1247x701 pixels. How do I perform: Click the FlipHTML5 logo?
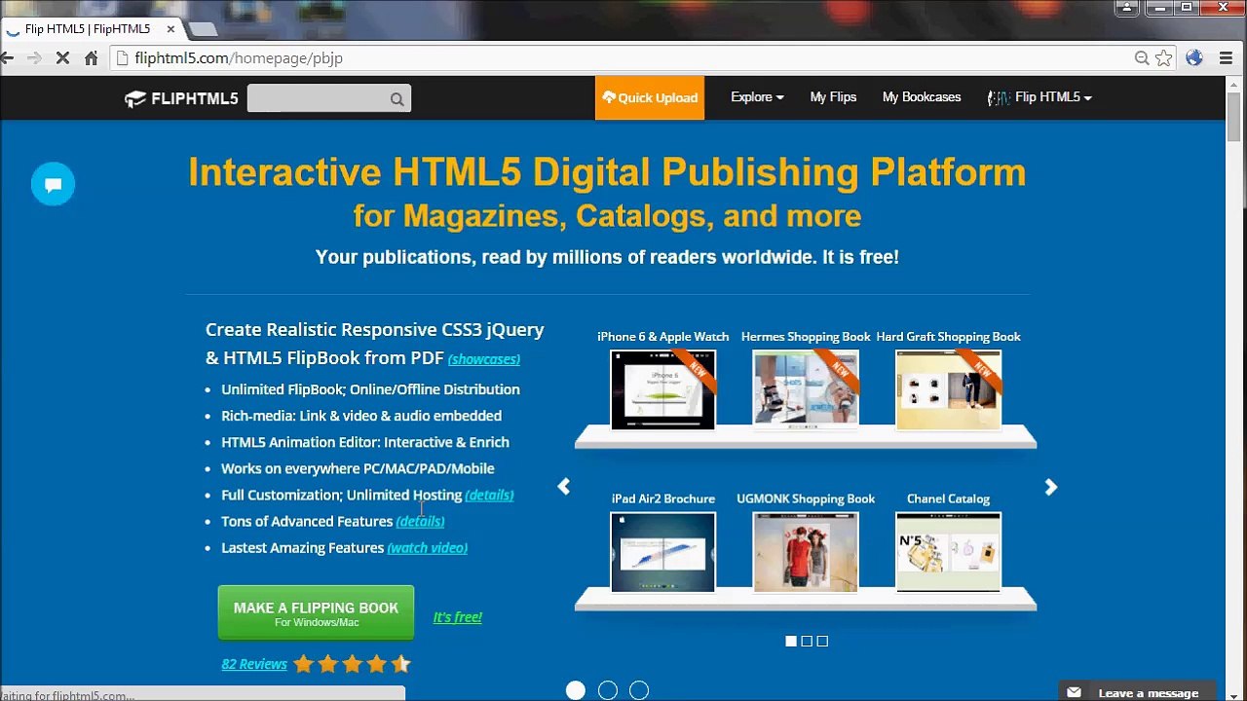point(181,98)
